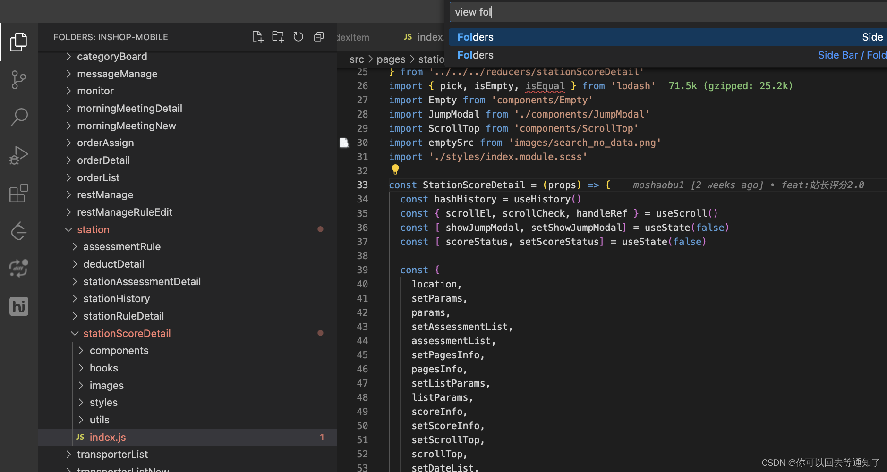The width and height of the screenshot is (887, 472).
Task: Expand the monitor folder
Action: point(68,91)
